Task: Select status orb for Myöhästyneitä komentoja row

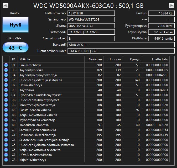Action: [x=6, y=120]
